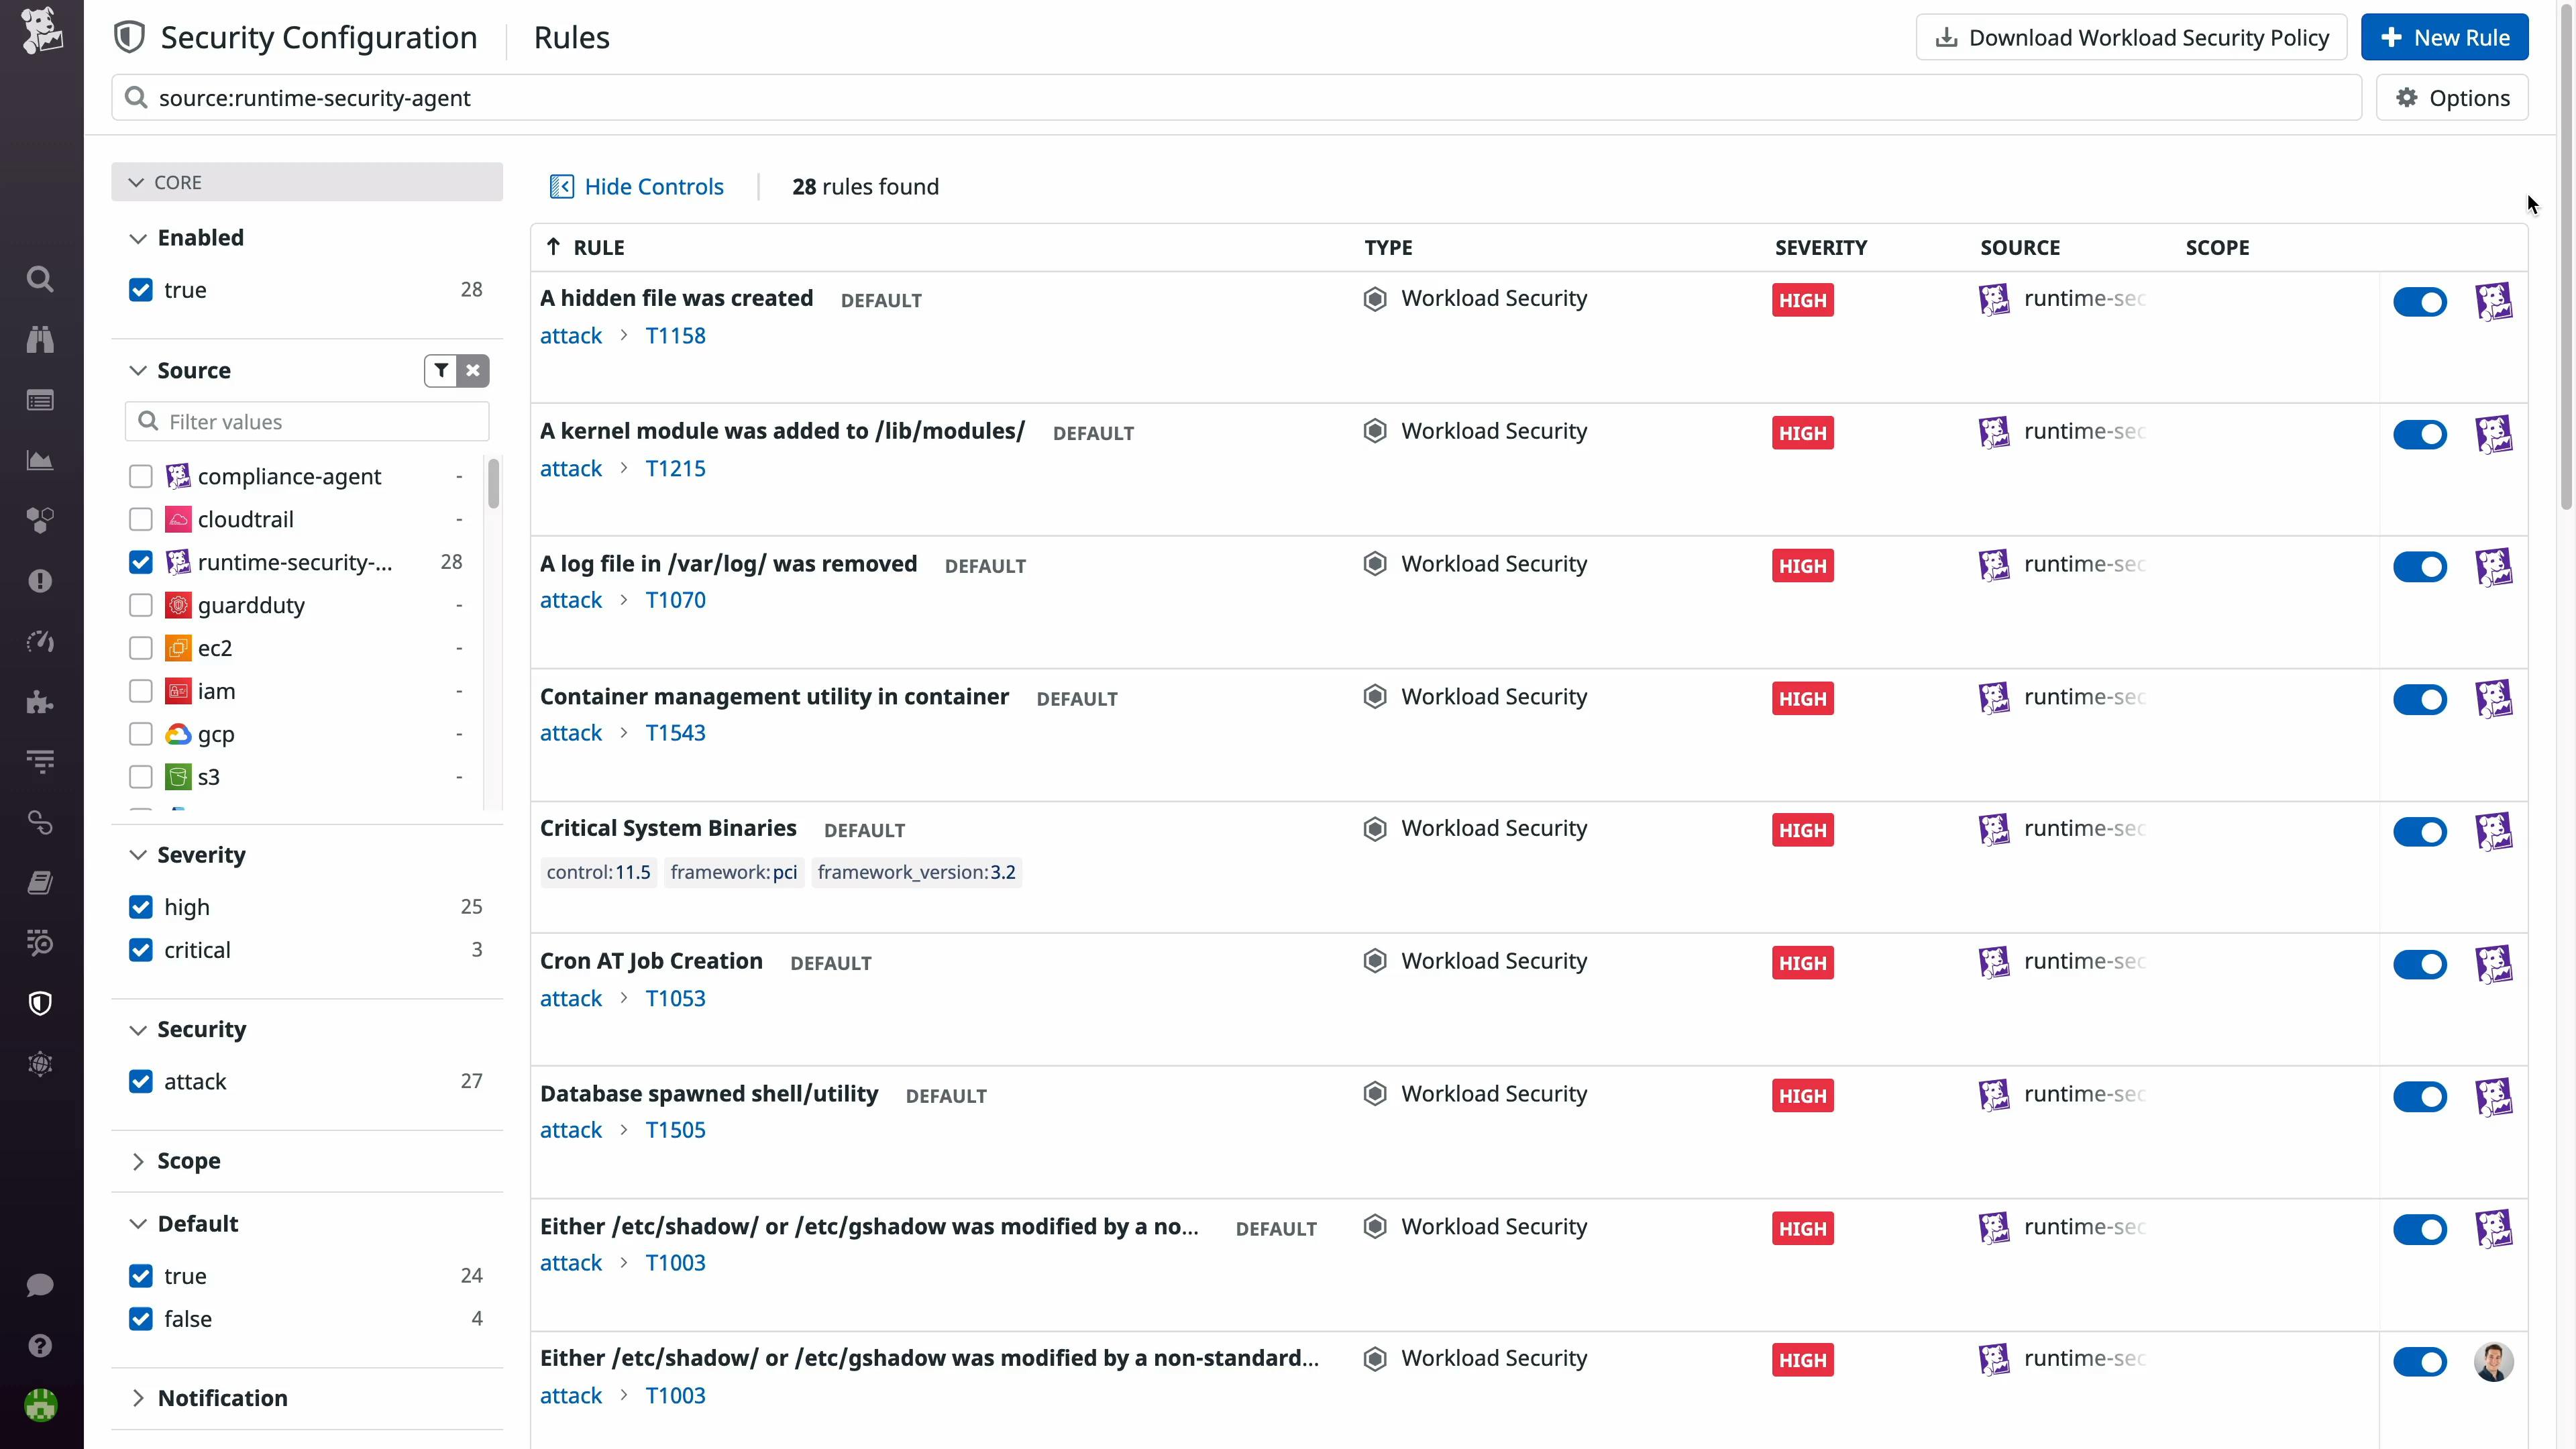Expand the Notification facet section

point(222,1398)
